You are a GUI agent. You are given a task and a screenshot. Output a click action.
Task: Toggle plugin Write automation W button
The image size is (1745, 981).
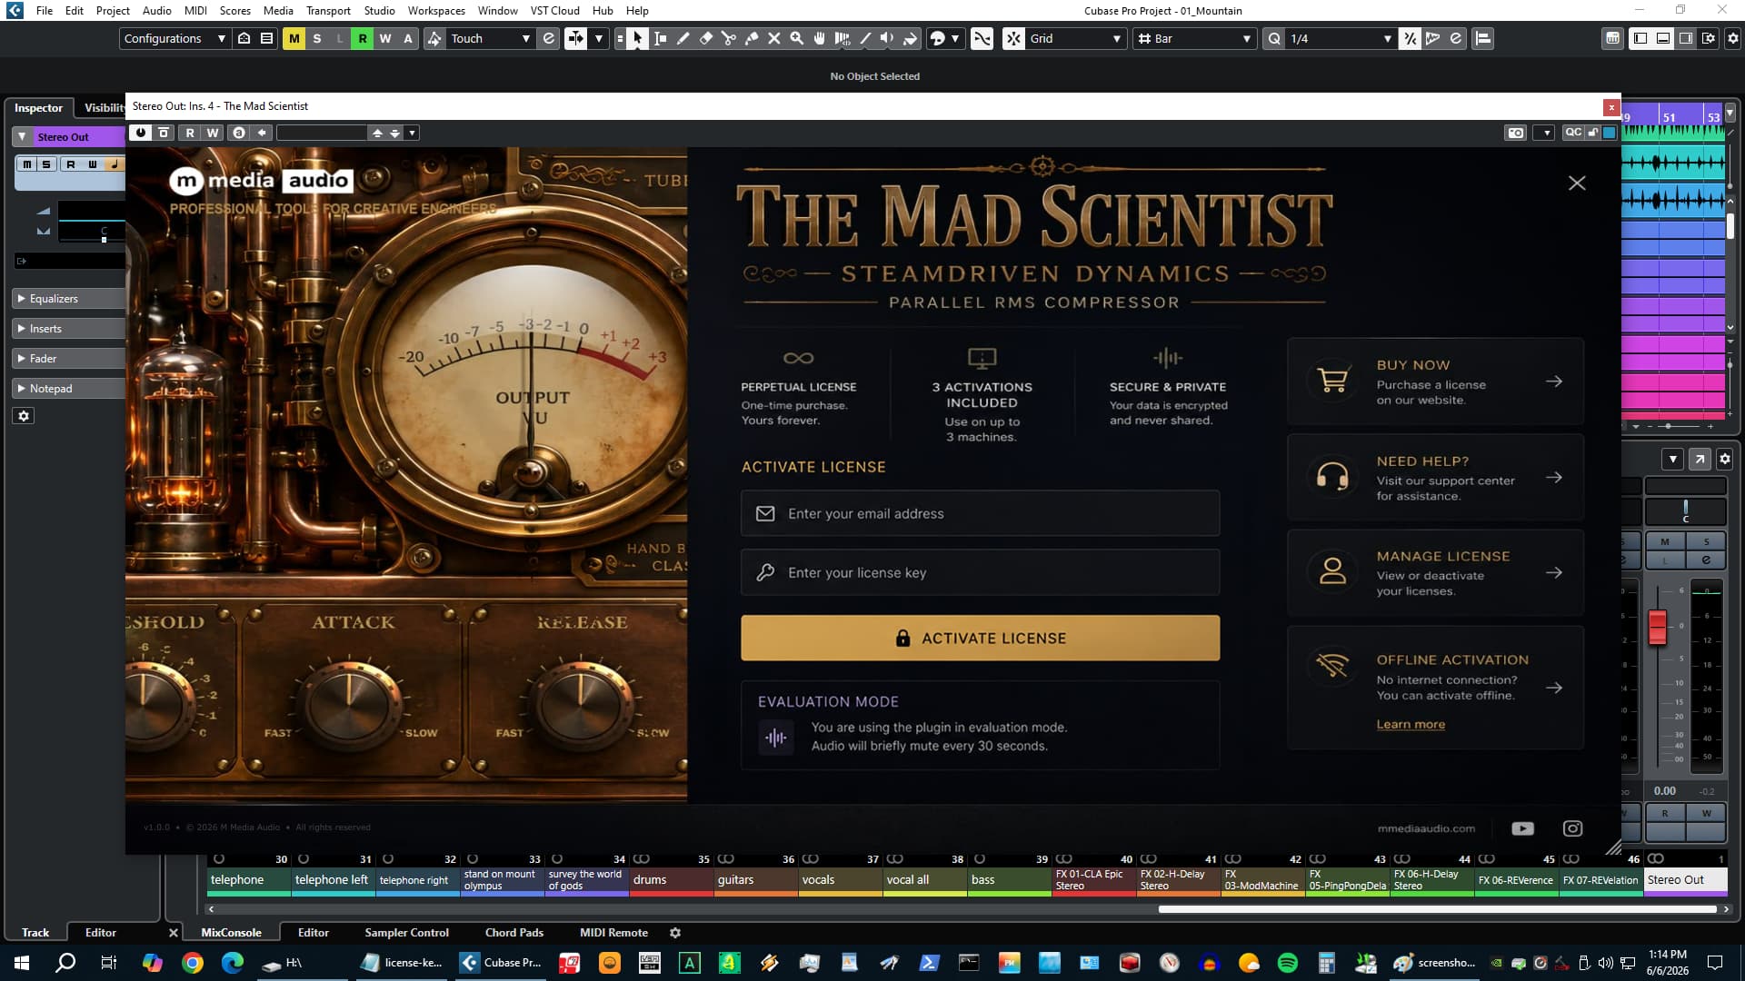(213, 133)
